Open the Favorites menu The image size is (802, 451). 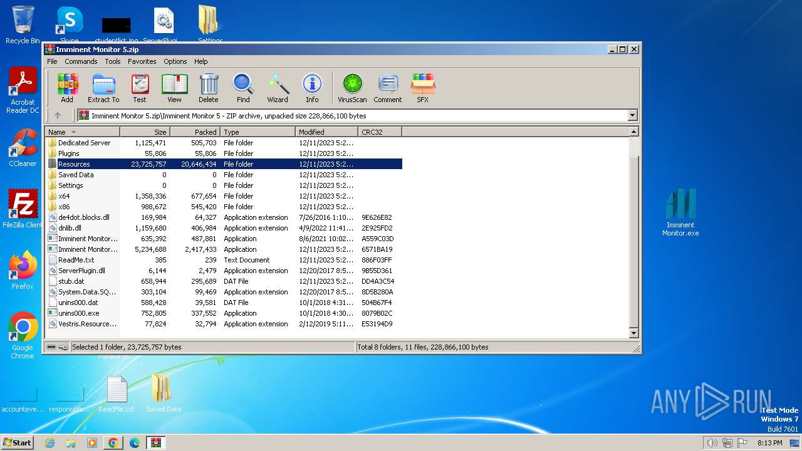(142, 61)
